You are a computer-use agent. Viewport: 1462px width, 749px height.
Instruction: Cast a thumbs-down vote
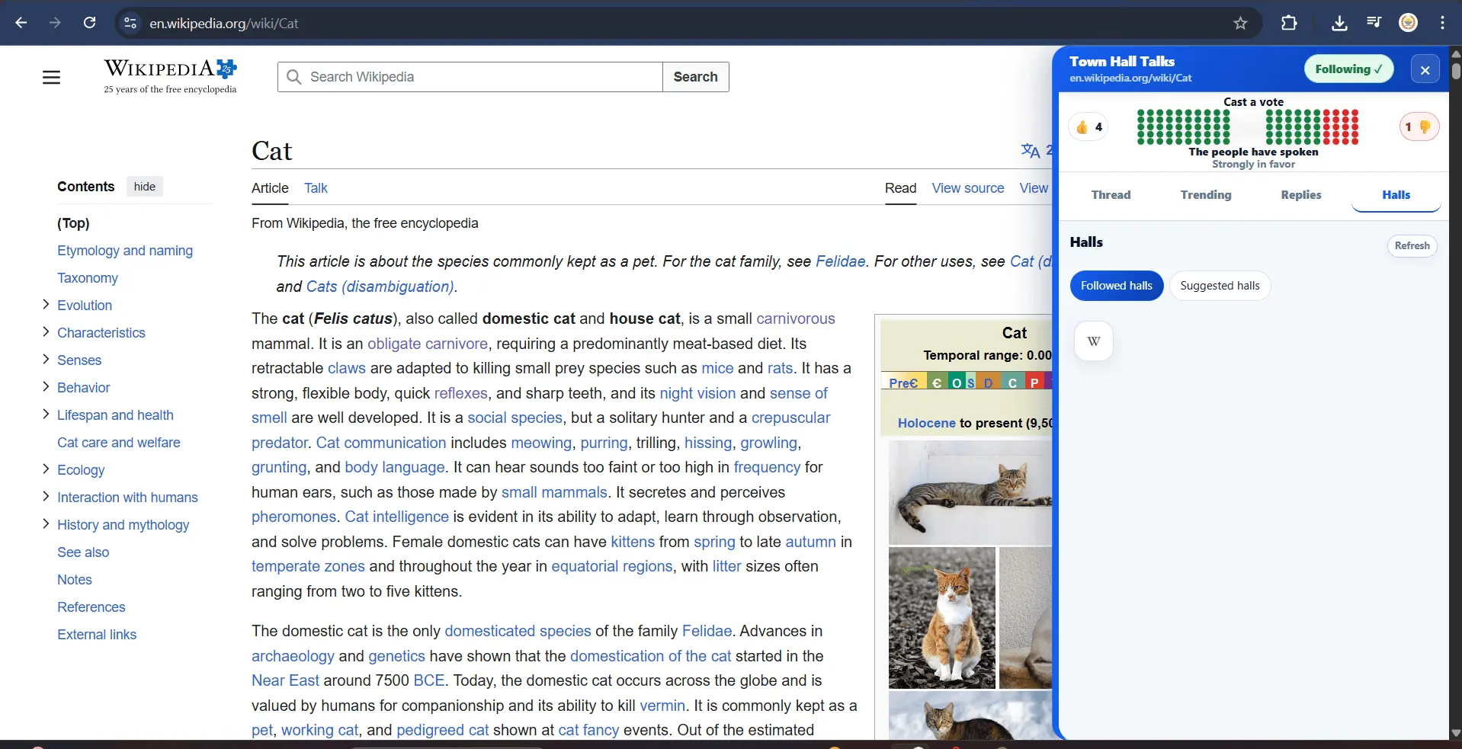pyautogui.click(x=1419, y=127)
